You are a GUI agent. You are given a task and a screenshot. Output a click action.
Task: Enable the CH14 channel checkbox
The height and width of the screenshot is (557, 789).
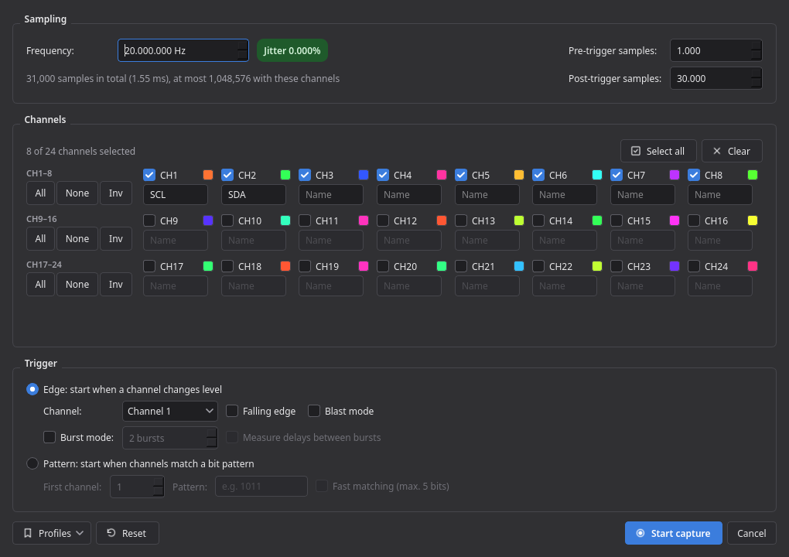(538, 220)
